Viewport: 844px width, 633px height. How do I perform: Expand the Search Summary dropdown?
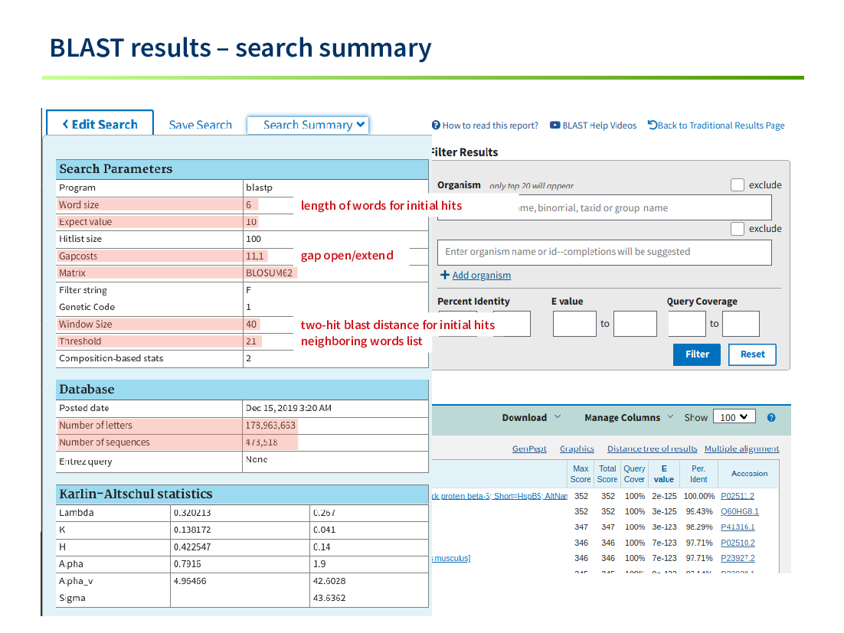tap(308, 125)
